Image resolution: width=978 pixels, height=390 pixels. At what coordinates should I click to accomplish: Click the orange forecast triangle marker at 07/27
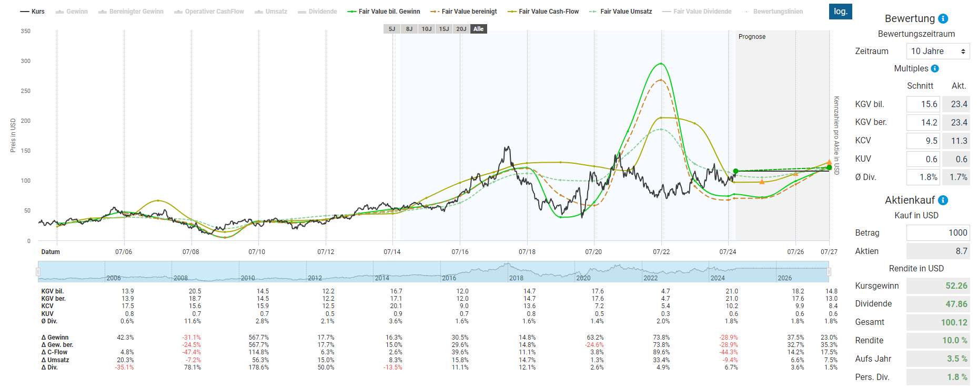point(829,162)
